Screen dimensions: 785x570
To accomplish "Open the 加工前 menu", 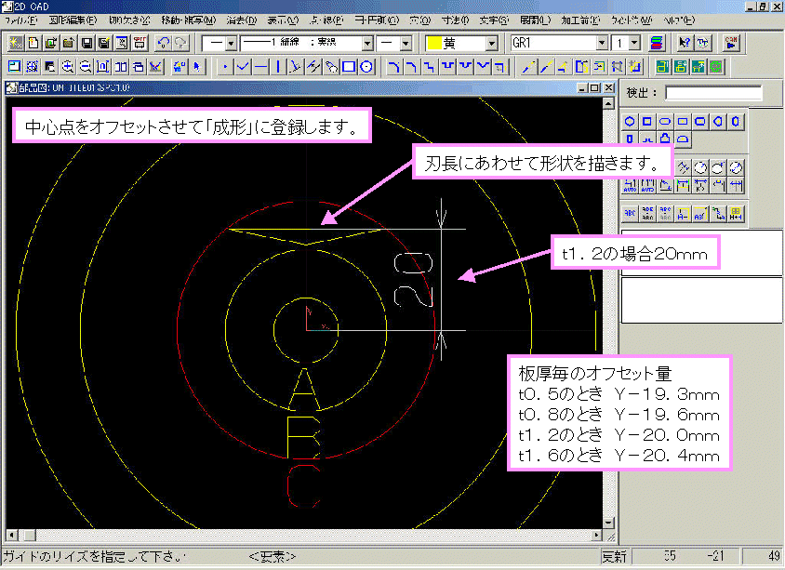I will 580,20.
